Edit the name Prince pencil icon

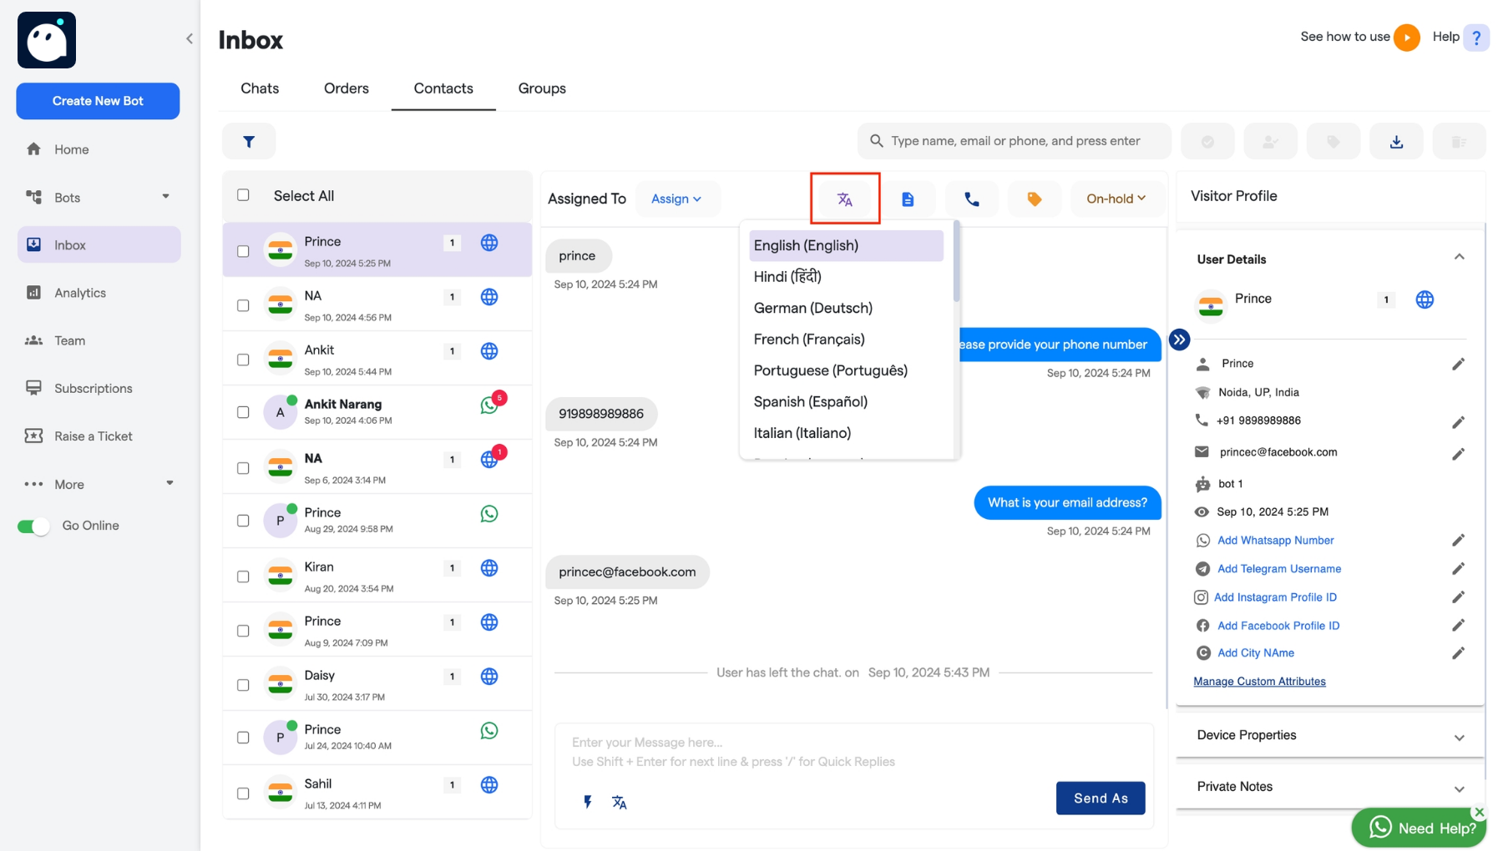click(1458, 364)
